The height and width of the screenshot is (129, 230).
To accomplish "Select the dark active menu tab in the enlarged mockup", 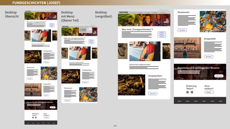I will 123,13.
